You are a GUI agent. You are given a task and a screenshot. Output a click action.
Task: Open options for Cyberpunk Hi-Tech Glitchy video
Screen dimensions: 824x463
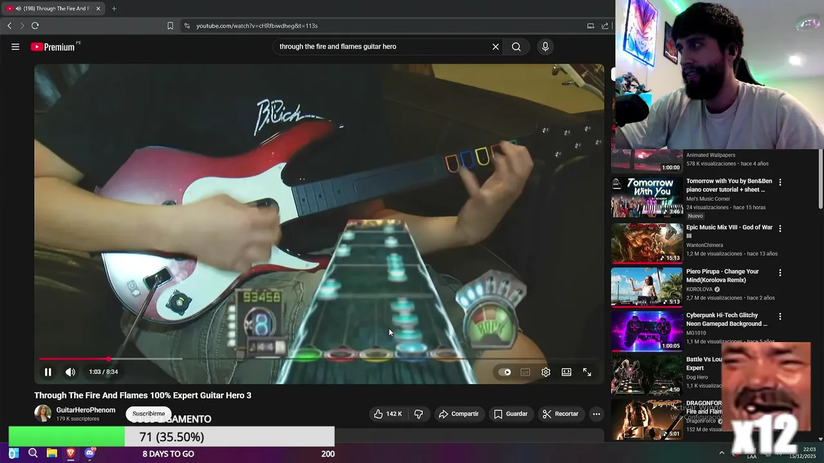click(x=780, y=316)
